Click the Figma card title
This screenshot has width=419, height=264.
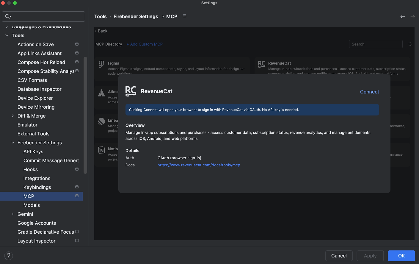tap(114, 63)
